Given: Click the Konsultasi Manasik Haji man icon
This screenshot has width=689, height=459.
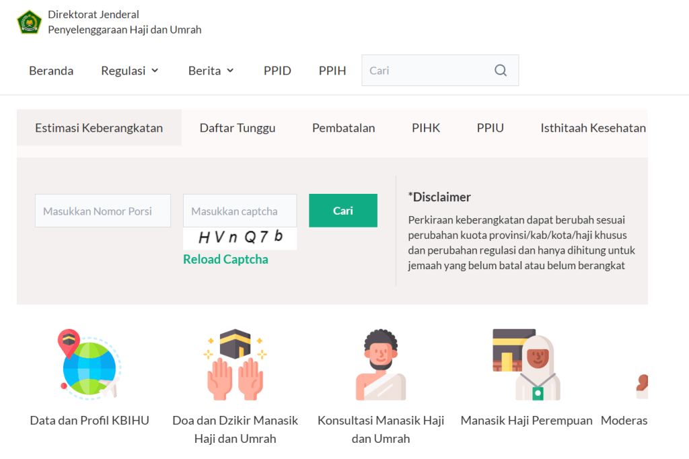Looking at the screenshot, I should 381,364.
